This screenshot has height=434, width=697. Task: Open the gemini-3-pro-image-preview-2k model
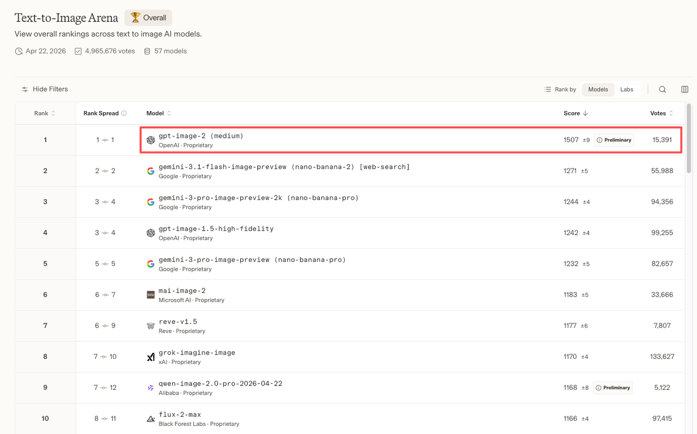259,198
